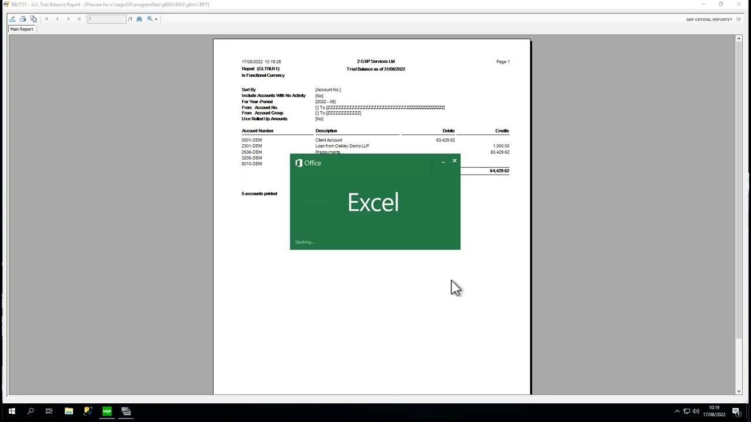The width and height of the screenshot is (751, 422).
Task: Click scrollbar up arrow in preview
Action: pos(739,39)
